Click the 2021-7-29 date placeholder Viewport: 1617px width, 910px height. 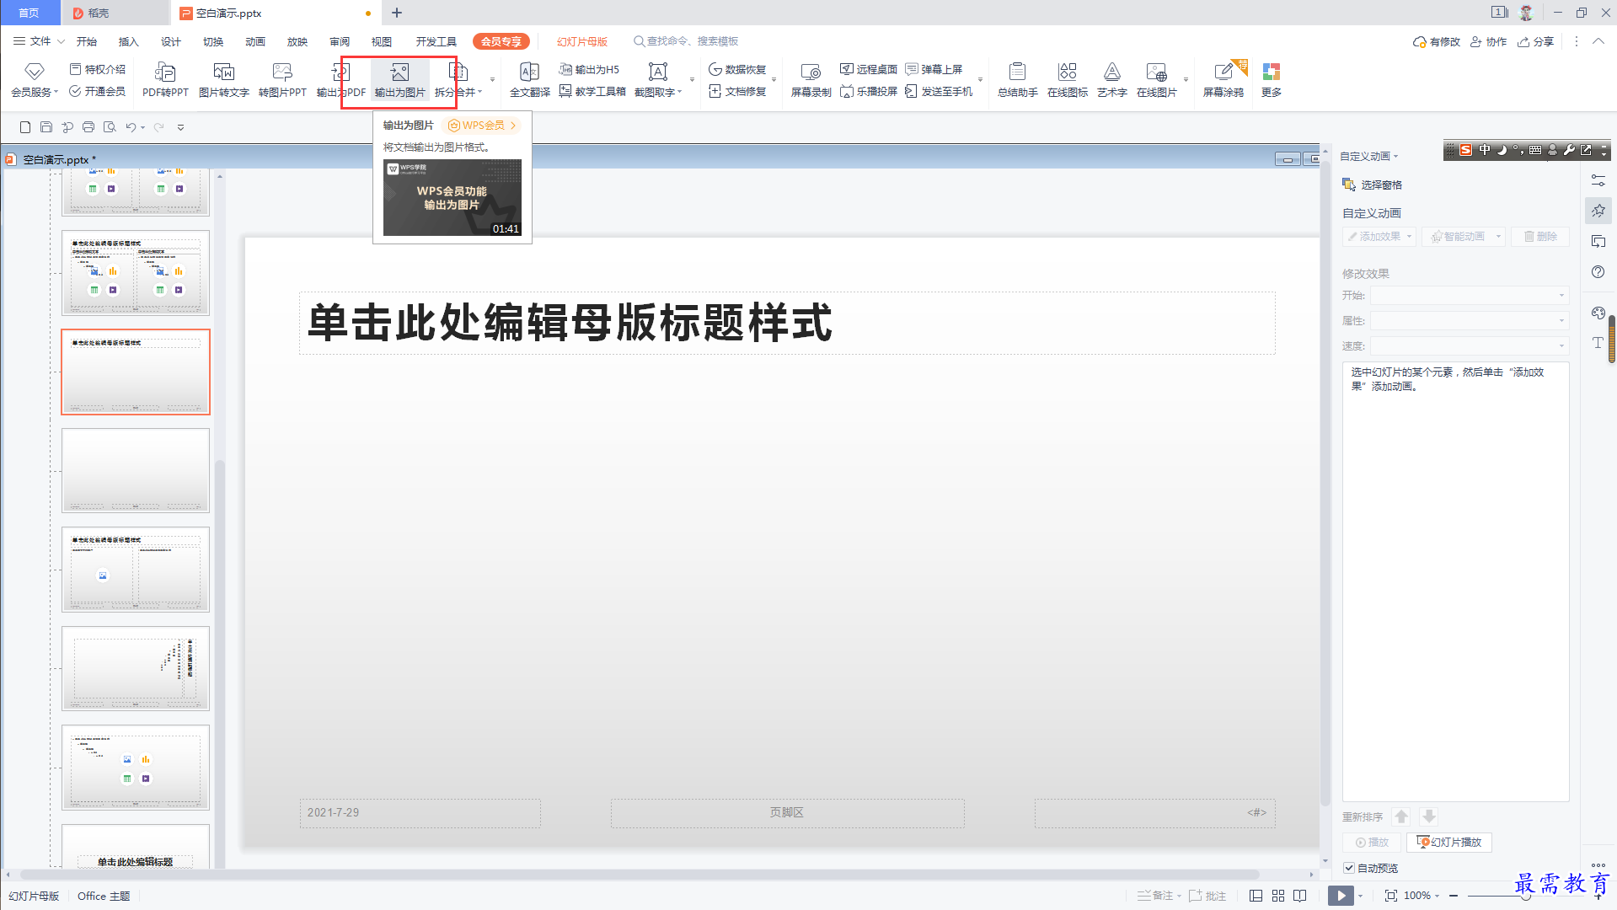coord(420,813)
